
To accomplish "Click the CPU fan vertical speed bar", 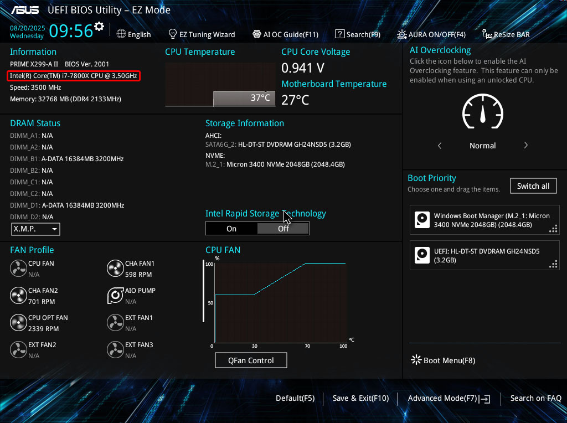I will tap(204, 291).
